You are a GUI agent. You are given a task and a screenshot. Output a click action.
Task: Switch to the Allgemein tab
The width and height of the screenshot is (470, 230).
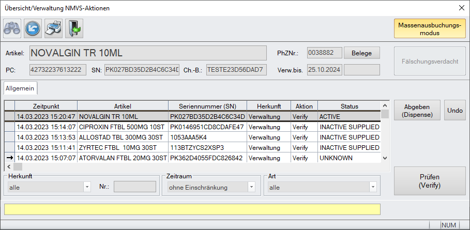(x=20, y=88)
